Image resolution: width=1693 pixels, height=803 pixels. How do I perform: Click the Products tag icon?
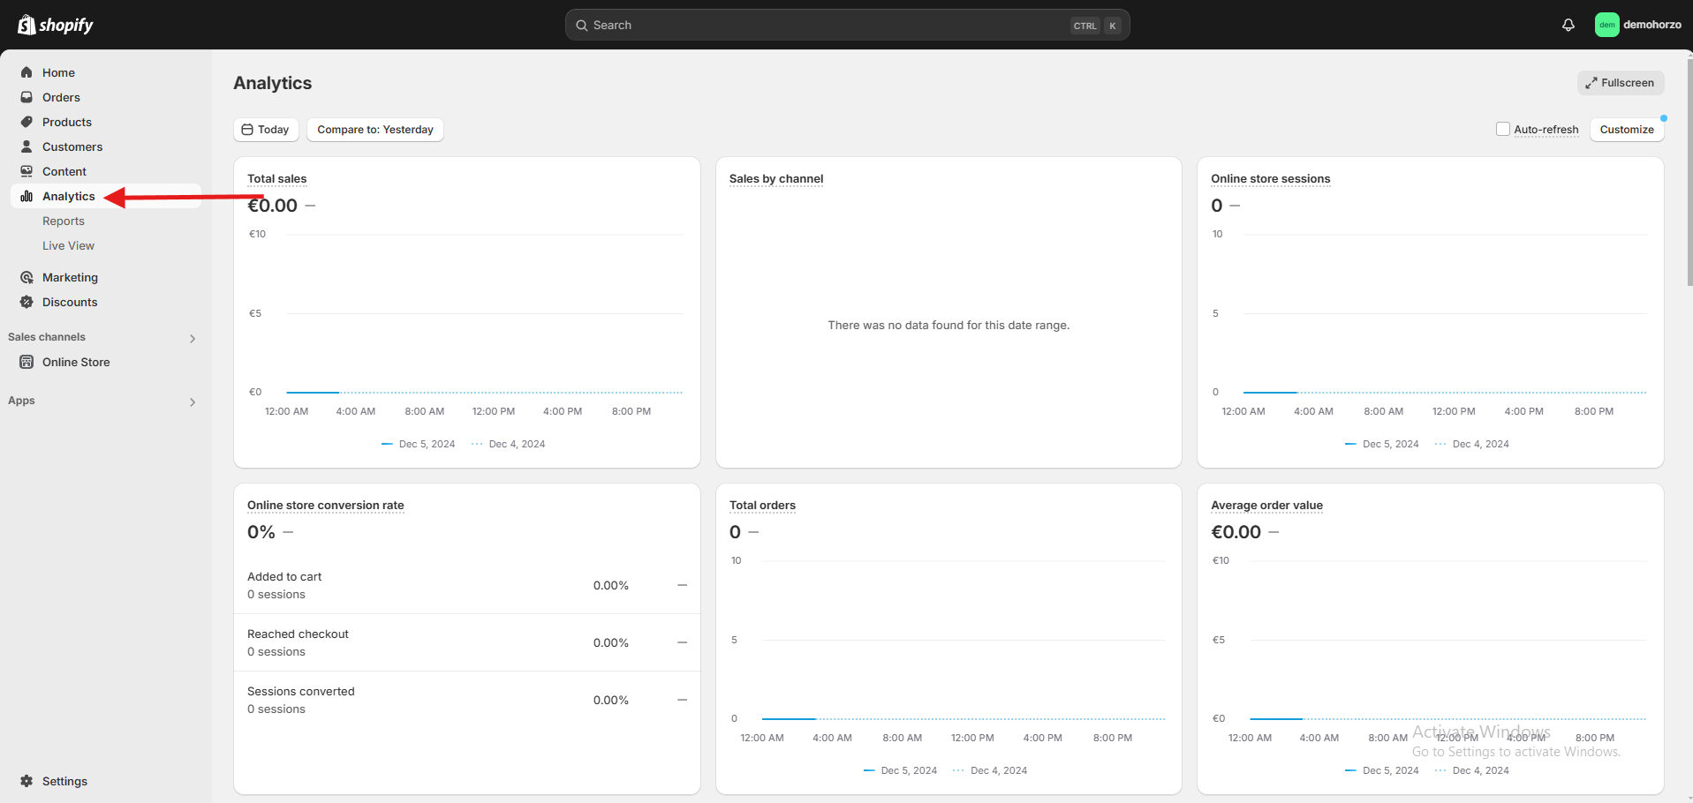(x=26, y=122)
